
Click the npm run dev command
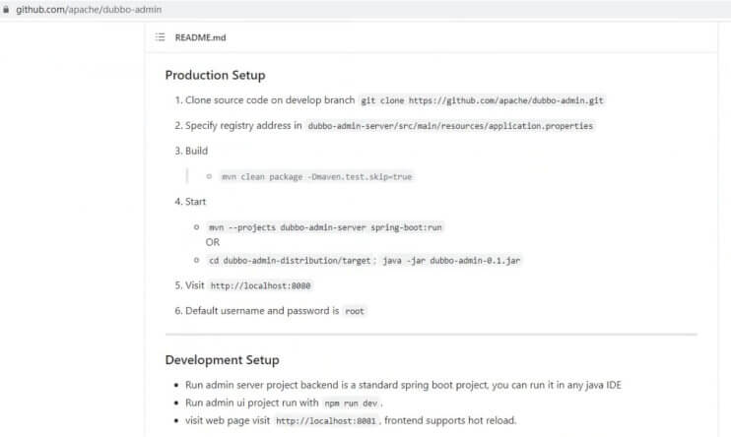click(351, 404)
